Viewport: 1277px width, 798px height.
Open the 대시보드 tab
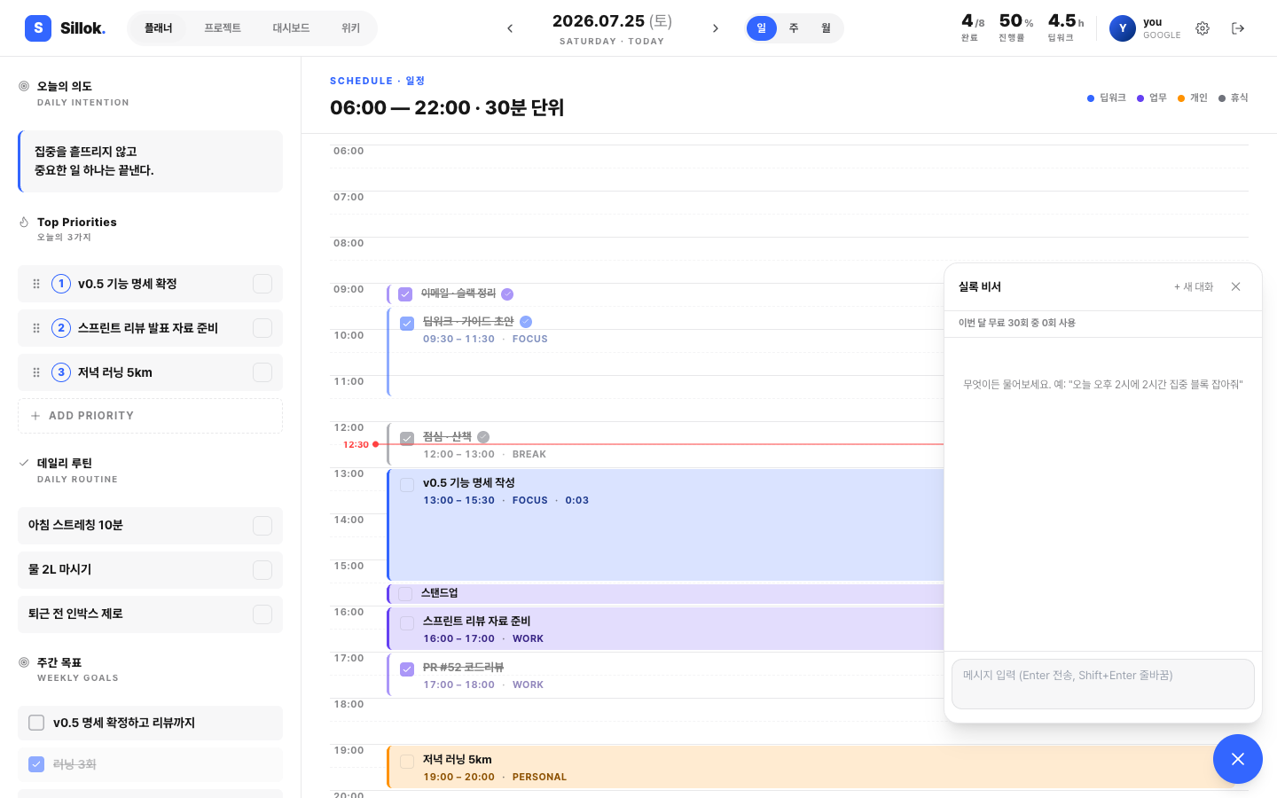(x=291, y=28)
